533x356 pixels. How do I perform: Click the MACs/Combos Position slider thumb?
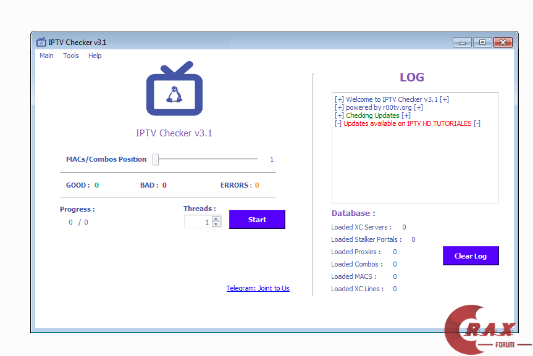pos(156,159)
